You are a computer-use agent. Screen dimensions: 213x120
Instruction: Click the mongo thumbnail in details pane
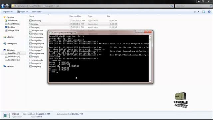tap(6, 116)
